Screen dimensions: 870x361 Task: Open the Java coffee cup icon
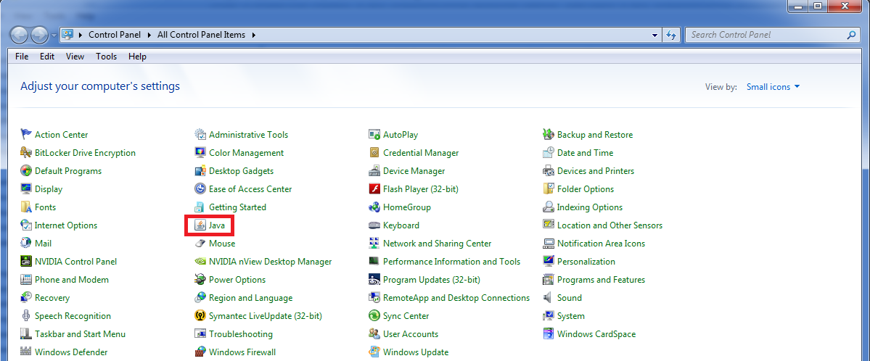point(200,225)
